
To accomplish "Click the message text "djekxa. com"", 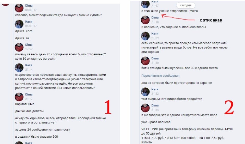I will [x=24, y=31].
